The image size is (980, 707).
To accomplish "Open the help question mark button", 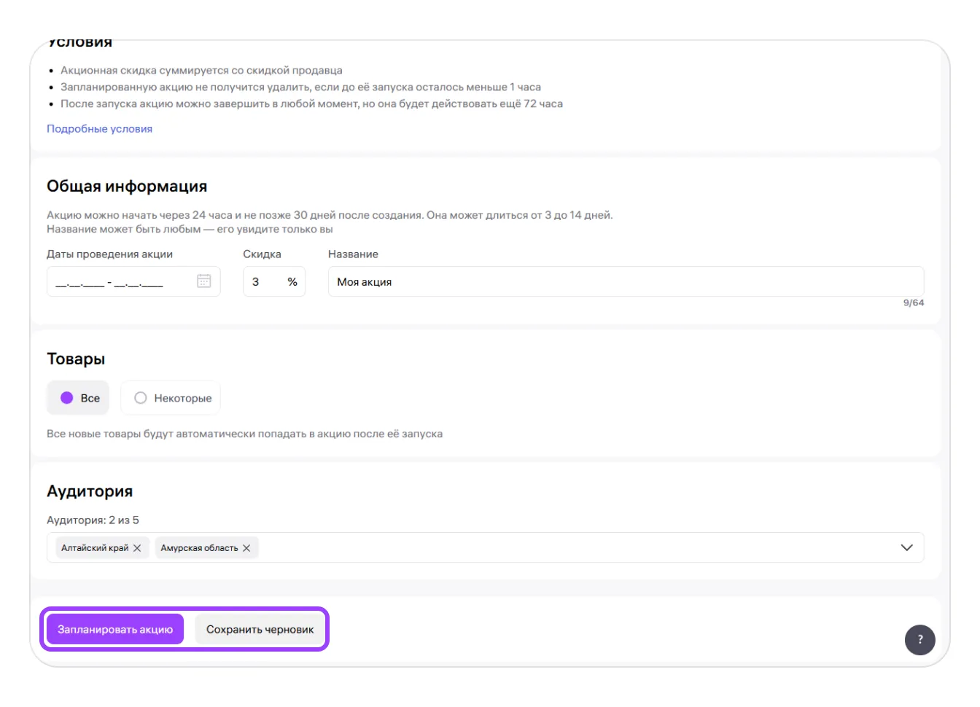I will (919, 640).
